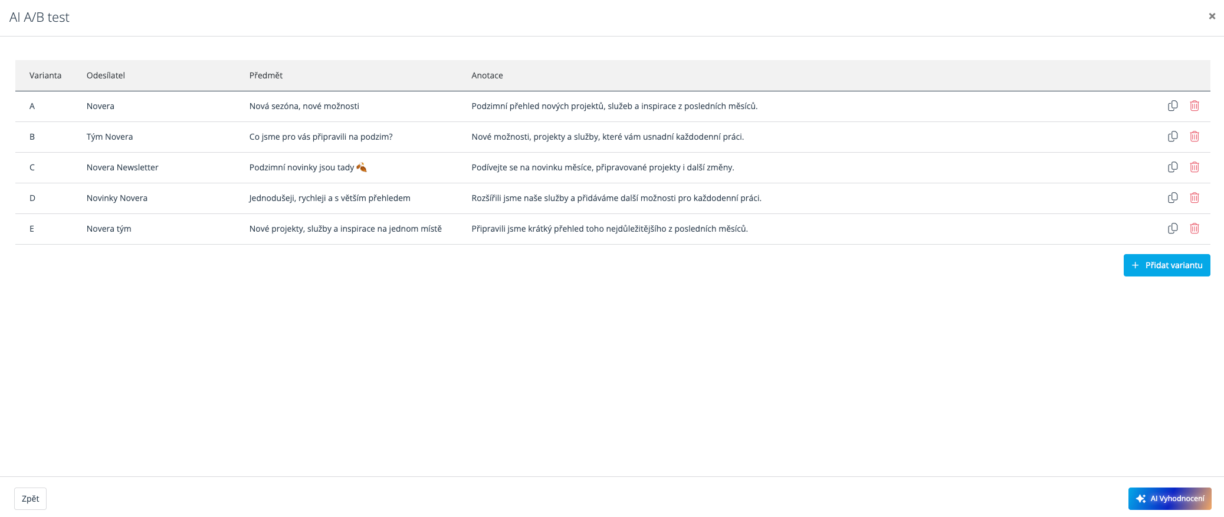Click the Varianta column header
The width and height of the screenshot is (1224, 517).
click(x=45, y=75)
